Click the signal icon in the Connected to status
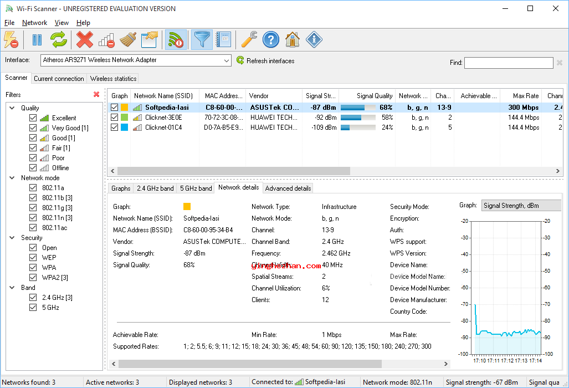 point(299,382)
